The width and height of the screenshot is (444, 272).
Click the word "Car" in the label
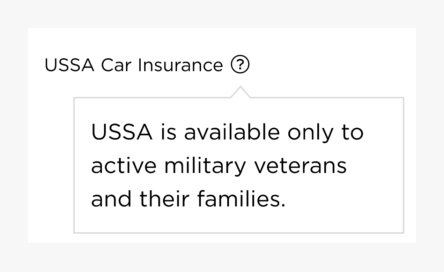tap(116, 65)
